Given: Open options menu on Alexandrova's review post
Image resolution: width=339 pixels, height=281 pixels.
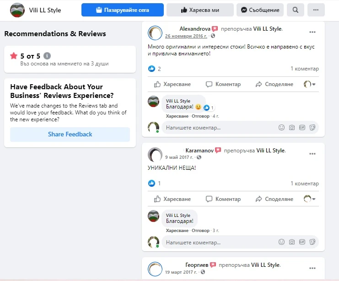Looking at the screenshot, I should (x=312, y=32).
